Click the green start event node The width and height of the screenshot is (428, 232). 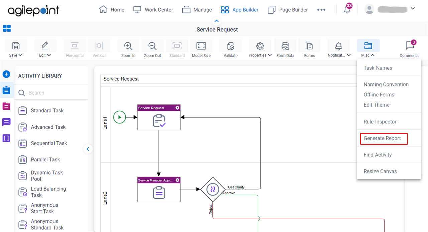pos(119,117)
